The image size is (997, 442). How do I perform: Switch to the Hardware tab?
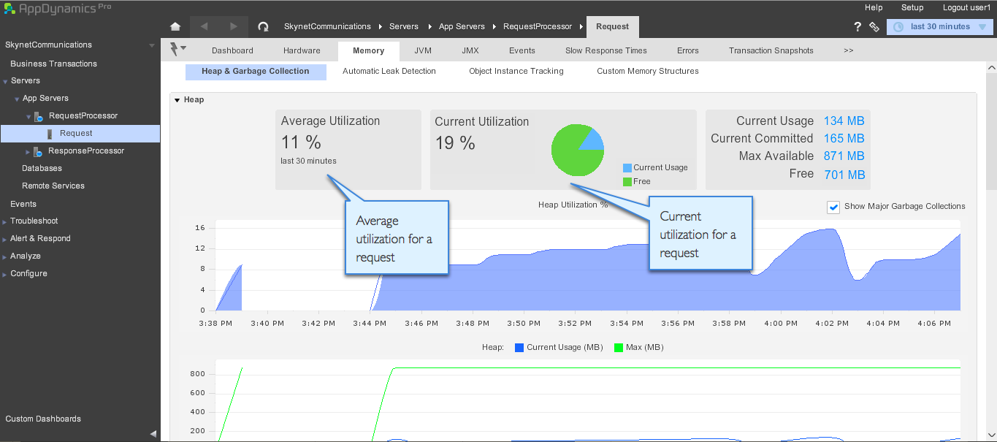[x=302, y=51]
